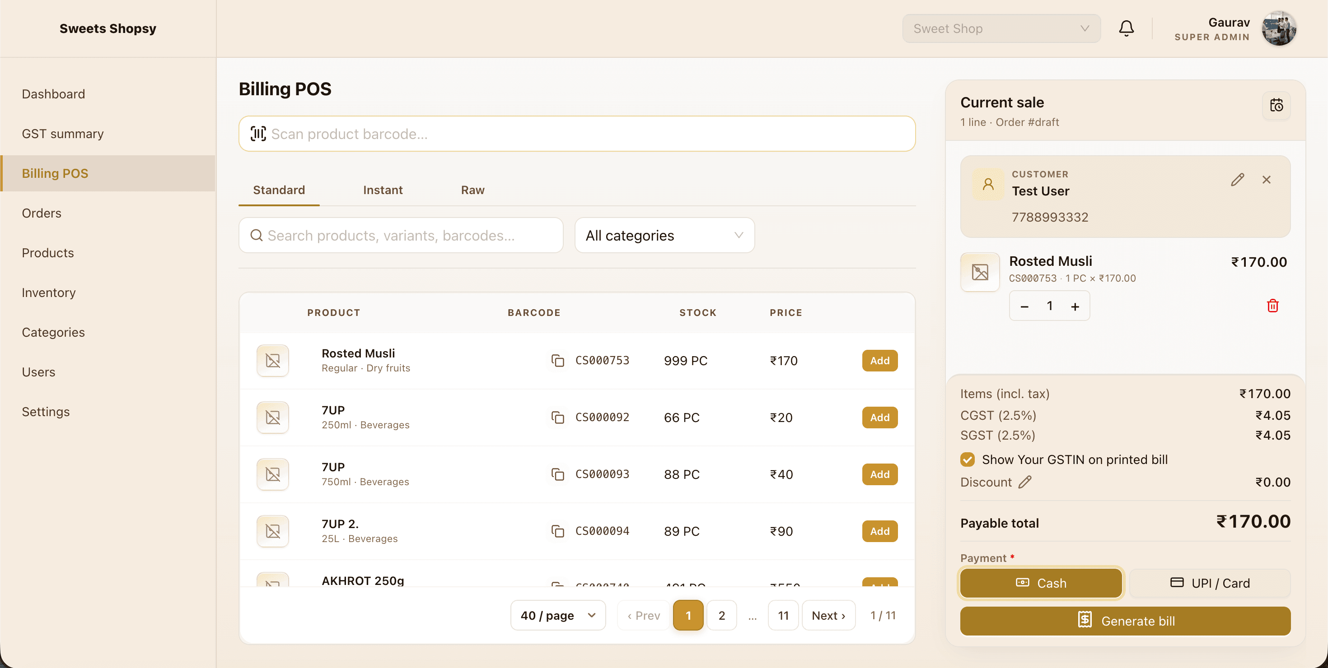Expand the All categories dropdown
Screen dimensions: 1328x668
click(x=664, y=235)
